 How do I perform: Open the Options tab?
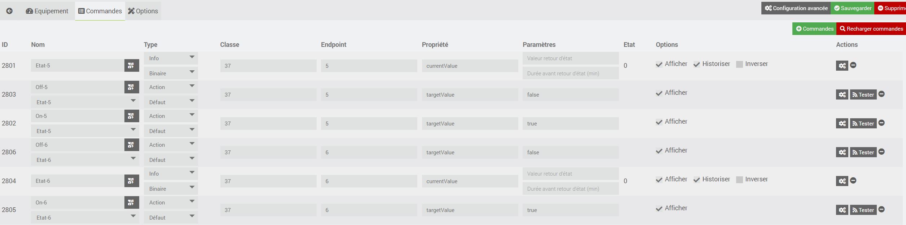pos(143,11)
